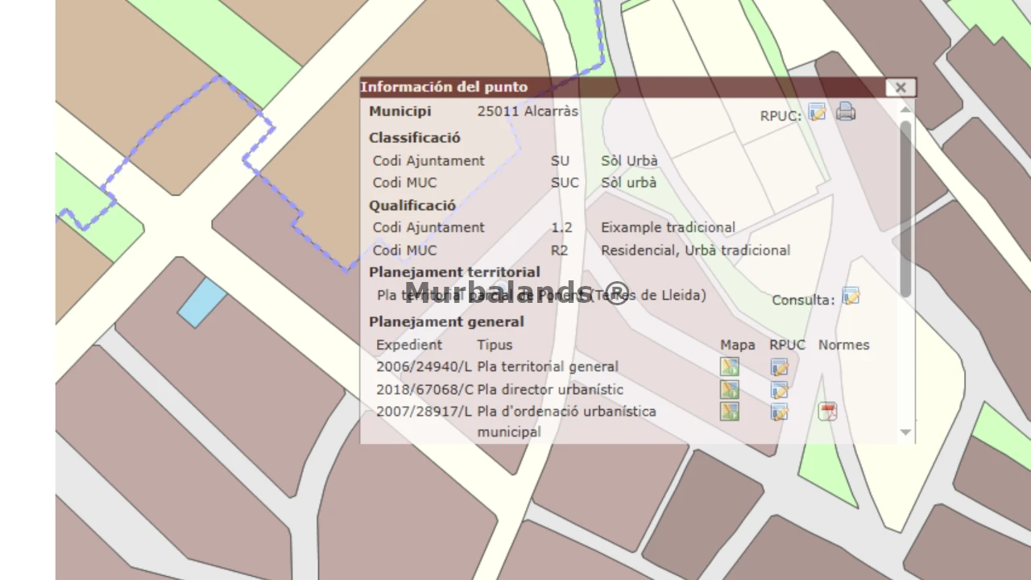The image size is (1031, 580).
Task: Open Mapa icon for Pla director urbanístic
Action: [729, 390]
